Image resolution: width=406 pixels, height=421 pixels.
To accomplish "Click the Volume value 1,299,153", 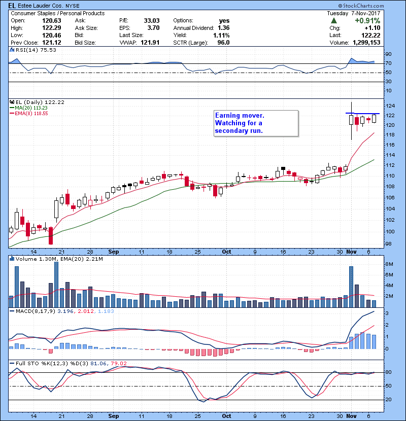I will point(366,43).
